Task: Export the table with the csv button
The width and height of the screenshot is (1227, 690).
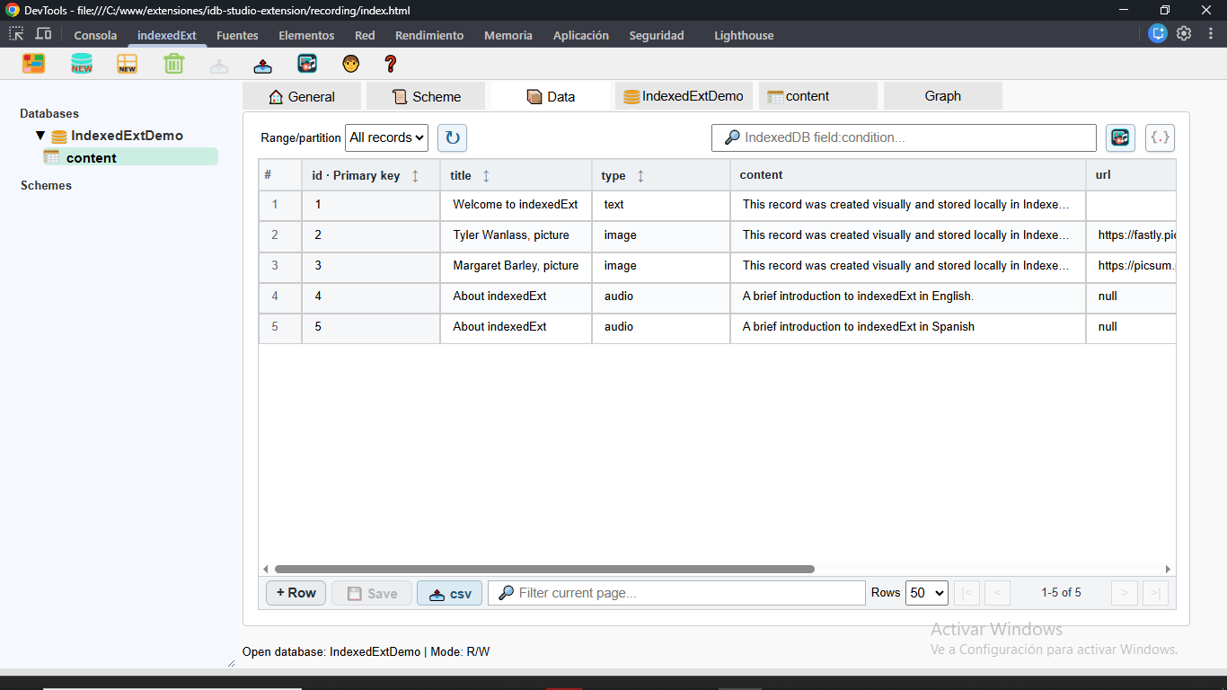Action: (x=450, y=593)
